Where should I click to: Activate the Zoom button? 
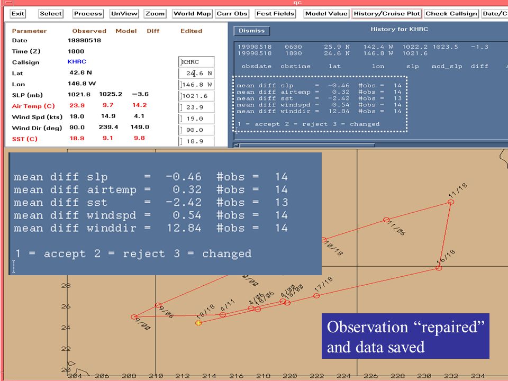coord(155,14)
